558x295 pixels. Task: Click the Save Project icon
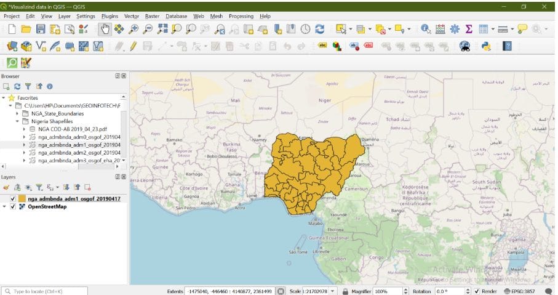click(41, 29)
